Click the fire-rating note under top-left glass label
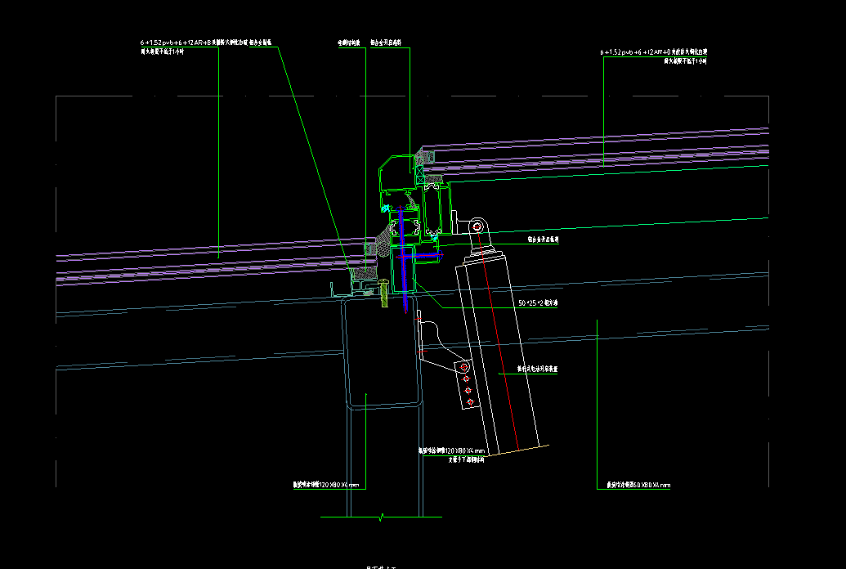The height and width of the screenshot is (569, 846). [x=163, y=52]
